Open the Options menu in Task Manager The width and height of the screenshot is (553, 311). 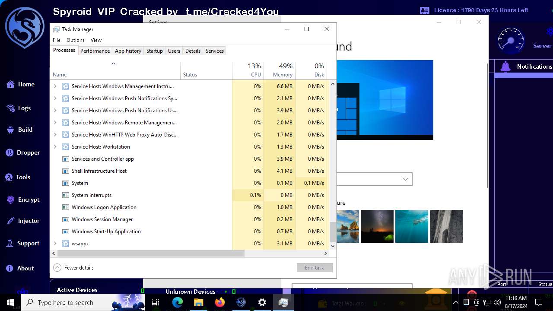pos(76,40)
